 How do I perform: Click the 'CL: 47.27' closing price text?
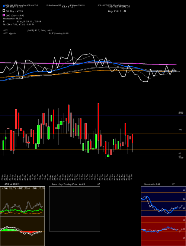point(69,7)
